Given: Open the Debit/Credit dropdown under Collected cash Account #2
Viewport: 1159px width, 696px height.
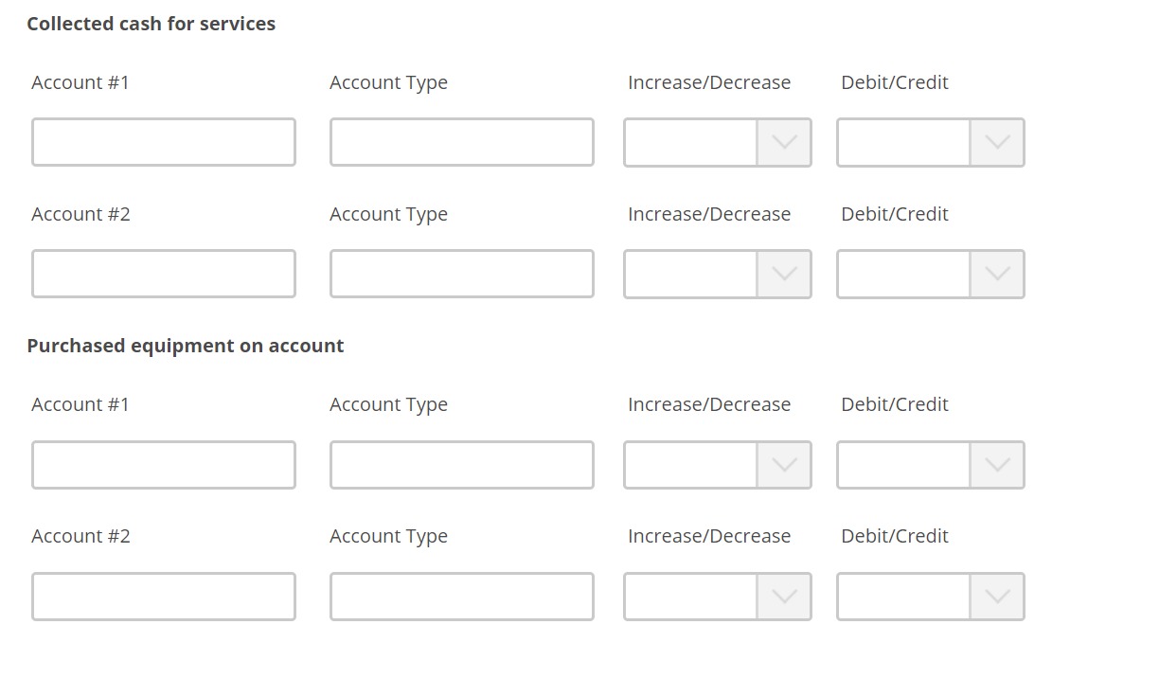Looking at the screenshot, I should coord(930,274).
